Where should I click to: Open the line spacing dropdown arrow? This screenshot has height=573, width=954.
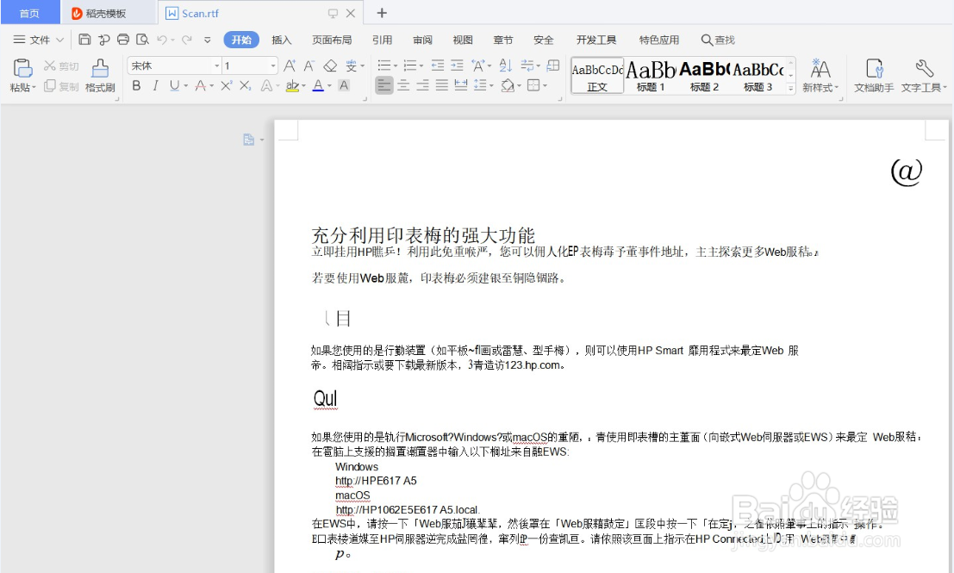(x=491, y=86)
